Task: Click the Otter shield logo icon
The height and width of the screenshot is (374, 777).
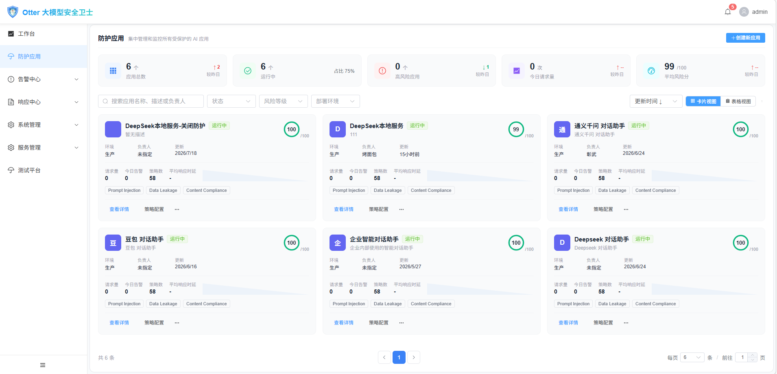Action: (13, 12)
